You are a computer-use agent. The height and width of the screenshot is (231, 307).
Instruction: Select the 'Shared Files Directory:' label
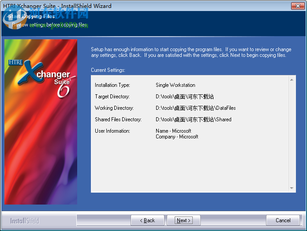tap(118, 119)
